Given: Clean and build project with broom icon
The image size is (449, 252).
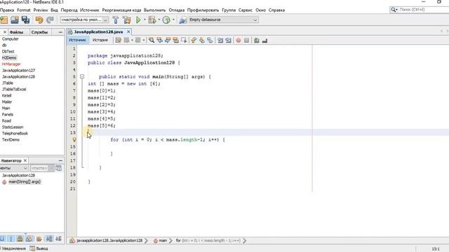Looking at the screenshot, I should click(127, 20).
